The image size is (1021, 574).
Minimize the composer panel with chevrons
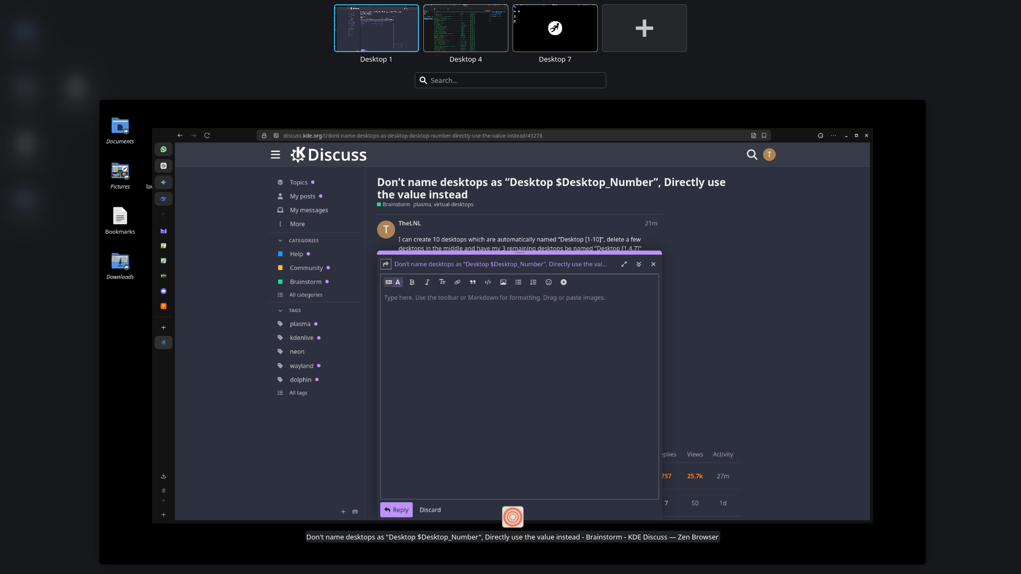(639, 264)
